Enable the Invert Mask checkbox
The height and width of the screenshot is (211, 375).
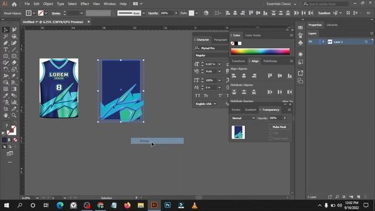click(x=271, y=138)
